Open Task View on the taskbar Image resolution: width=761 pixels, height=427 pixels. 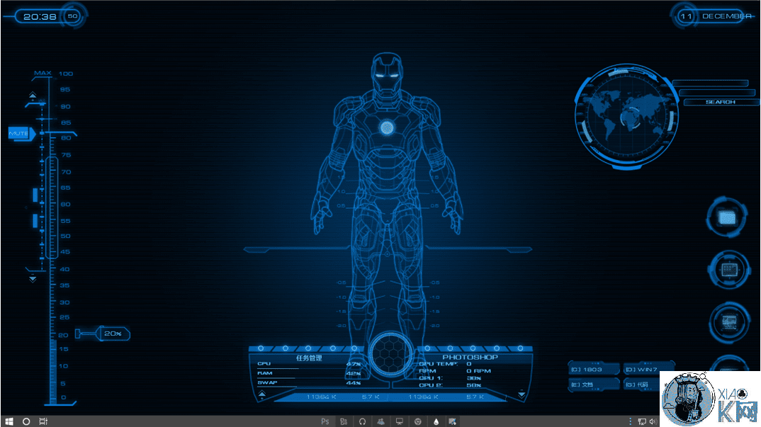point(43,421)
